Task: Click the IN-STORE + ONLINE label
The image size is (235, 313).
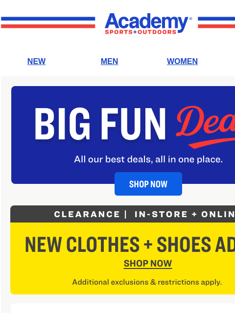Action: 185,214
